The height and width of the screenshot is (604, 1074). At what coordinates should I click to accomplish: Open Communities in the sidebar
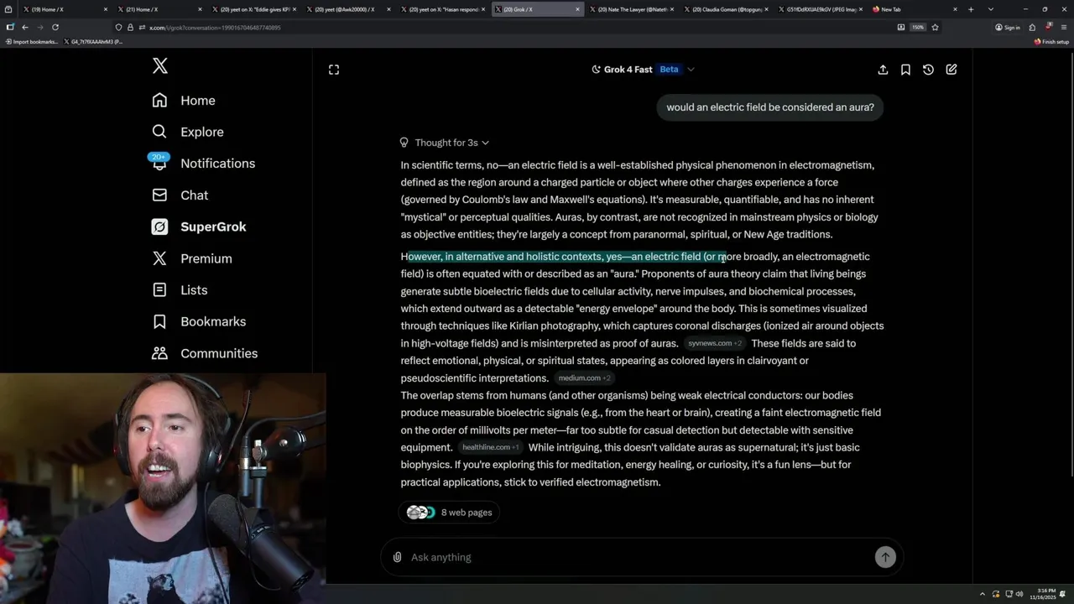(205, 353)
